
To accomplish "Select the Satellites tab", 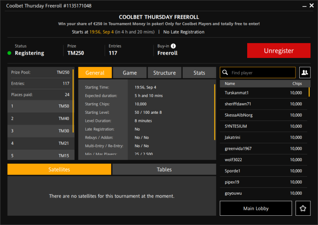I will coord(59,169).
